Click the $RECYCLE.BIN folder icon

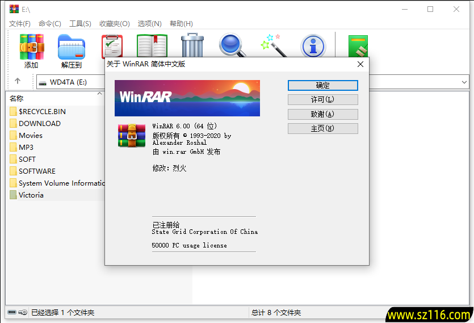coord(13,111)
